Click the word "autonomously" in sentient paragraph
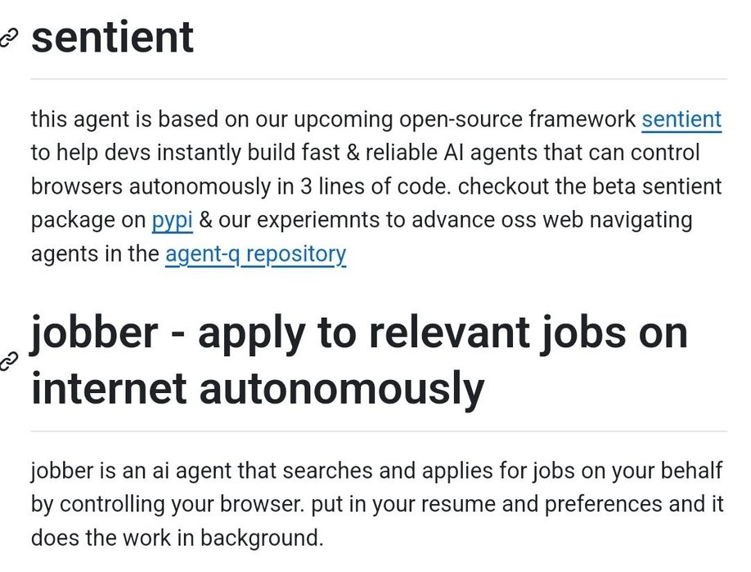The image size is (751, 572). tap(200, 186)
